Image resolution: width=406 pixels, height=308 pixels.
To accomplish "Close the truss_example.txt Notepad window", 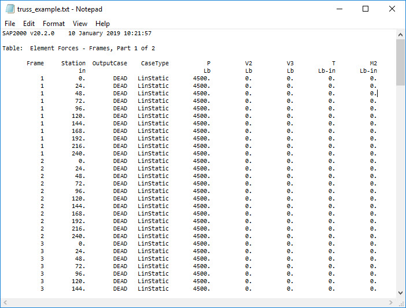I will pos(392,9).
